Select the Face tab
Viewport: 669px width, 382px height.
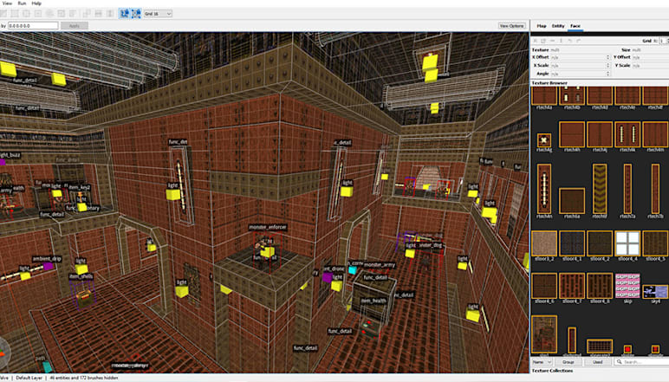(x=575, y=26)
